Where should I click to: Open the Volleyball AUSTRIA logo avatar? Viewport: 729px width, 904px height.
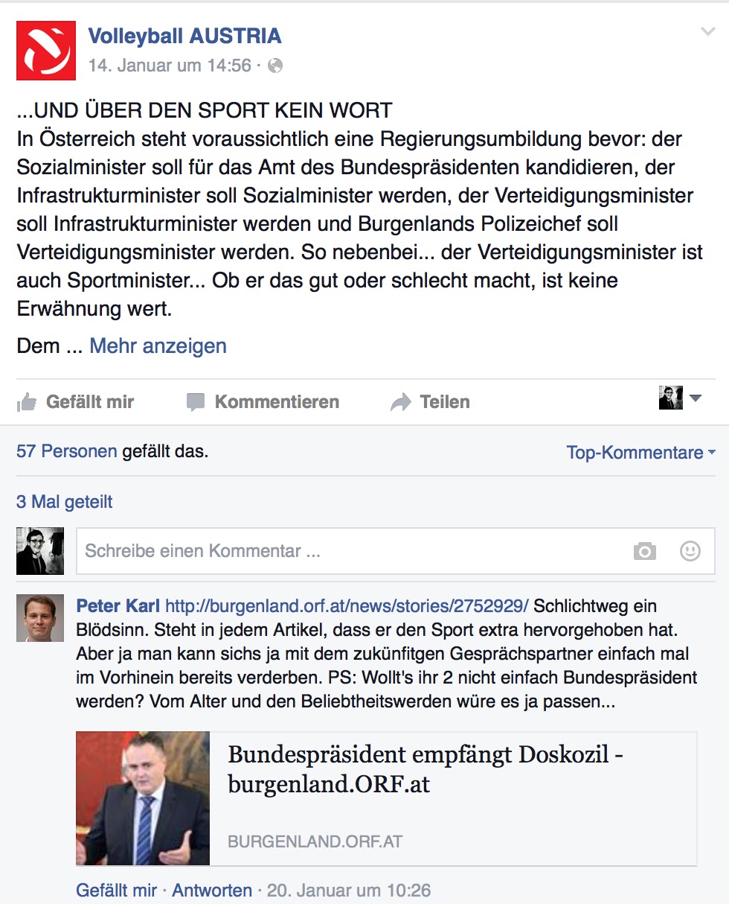46,50
